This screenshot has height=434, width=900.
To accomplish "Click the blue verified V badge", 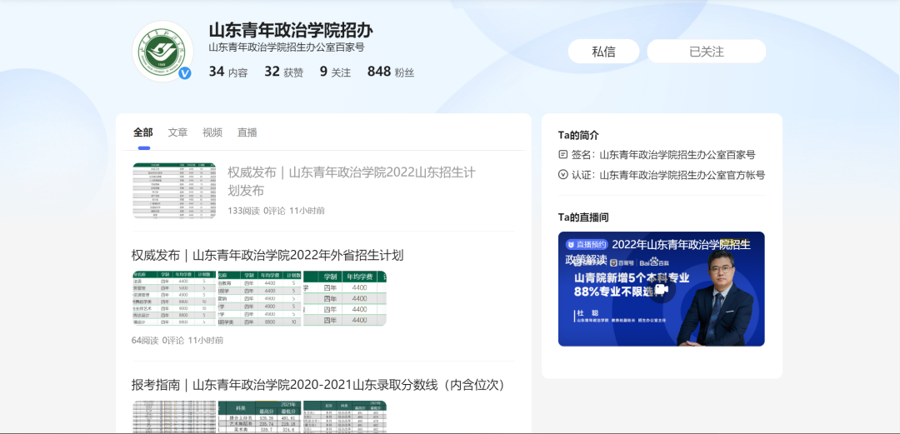I will click(185, 73).
